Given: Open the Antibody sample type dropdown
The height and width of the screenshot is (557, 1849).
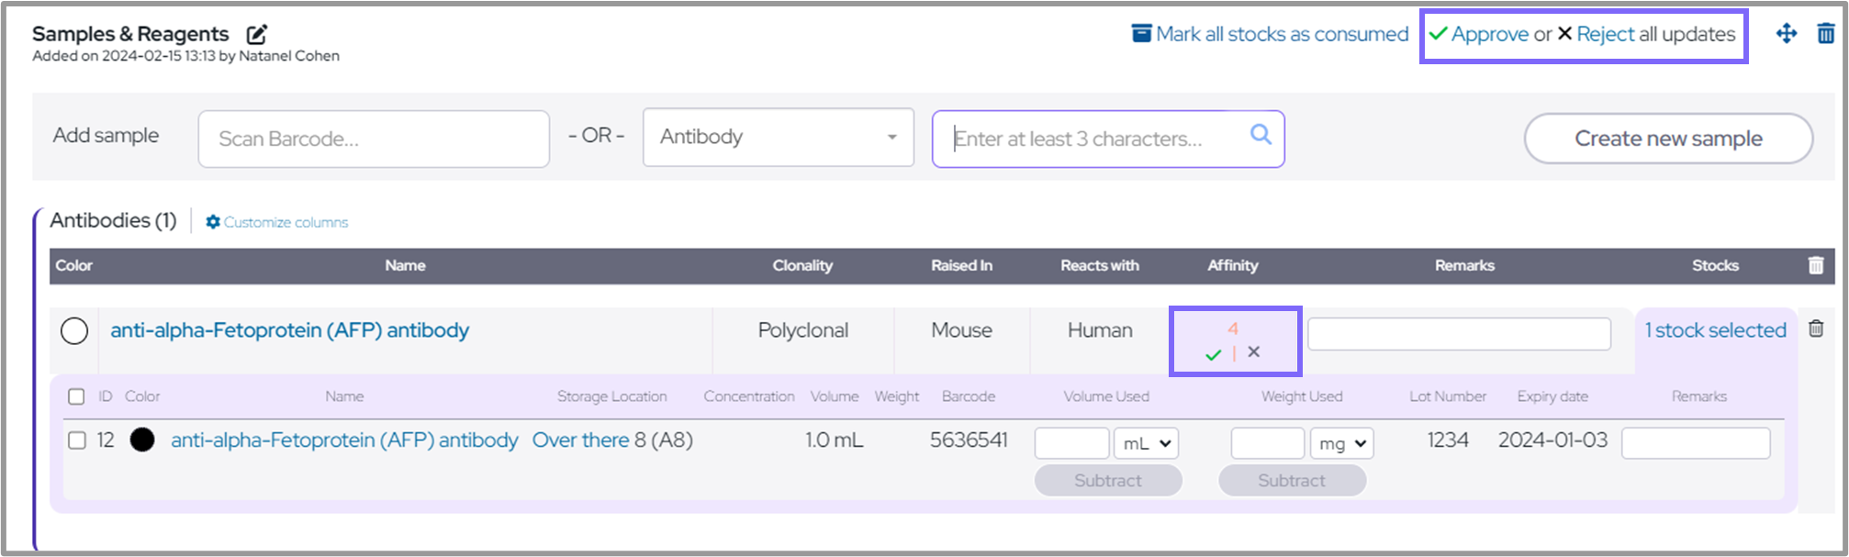Looking at the screenshot, I should pyautogui.click(x=778, y=138).
